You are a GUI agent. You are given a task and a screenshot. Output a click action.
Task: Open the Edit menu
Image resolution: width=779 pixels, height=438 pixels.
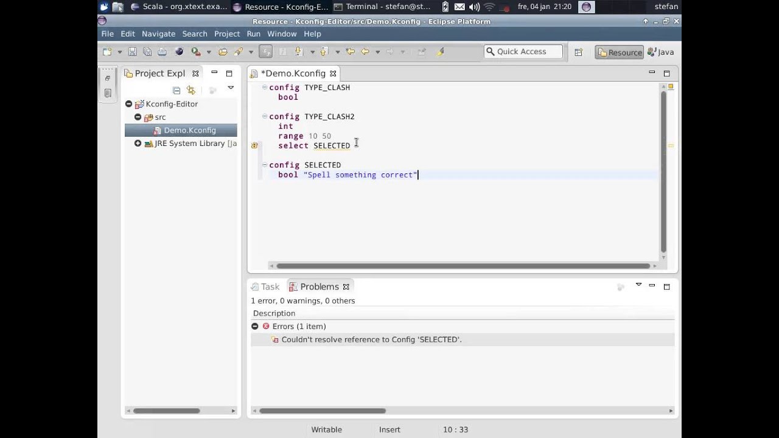click(128, 34)
